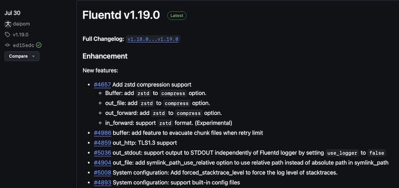Open the v1.19.0 tag link in sidebar
The height and width of the screenshot is (188, 399).
point(20,35)
